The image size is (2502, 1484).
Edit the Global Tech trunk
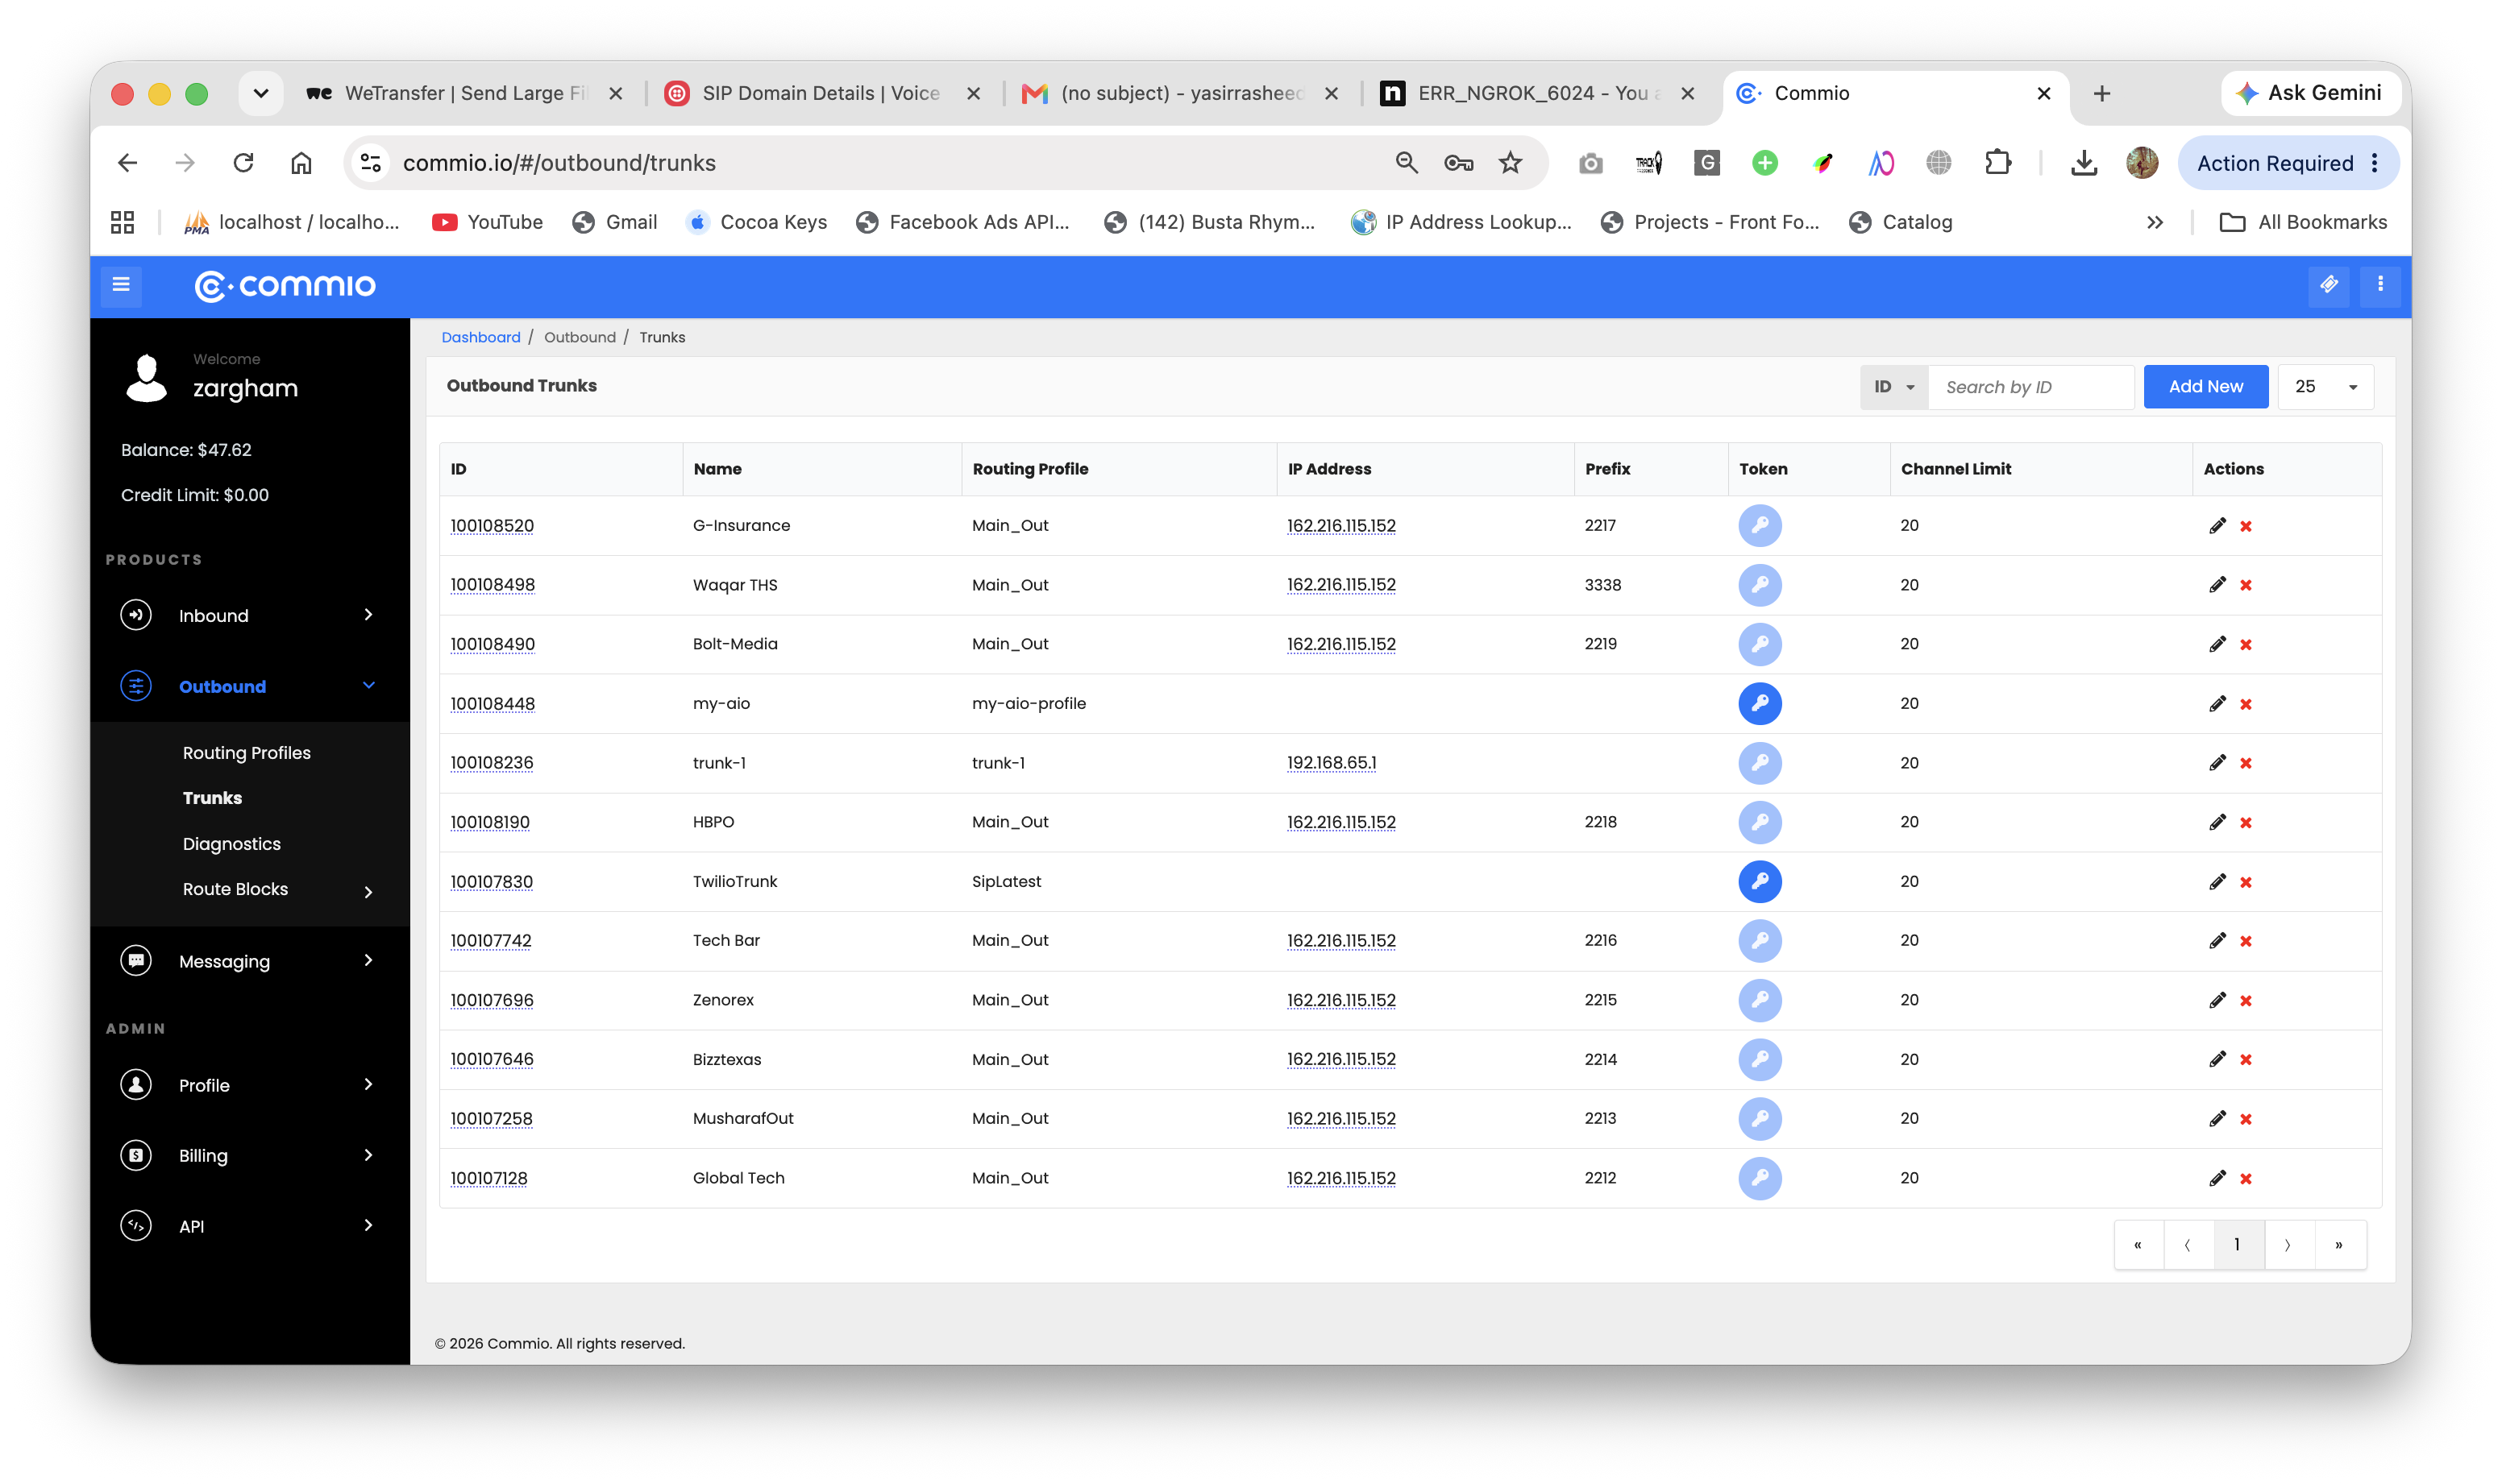(2217, 1178)
